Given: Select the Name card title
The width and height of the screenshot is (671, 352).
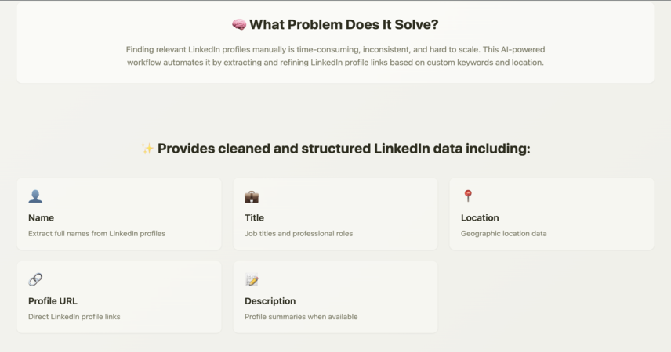Looking at the screenshot, I should (x=41, y=218).
